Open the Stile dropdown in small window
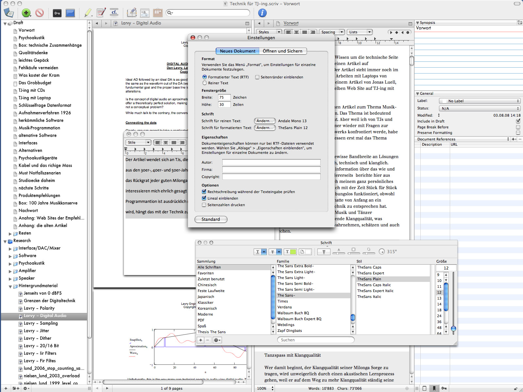This screenshot has width=523, height=392. point(138,142)
